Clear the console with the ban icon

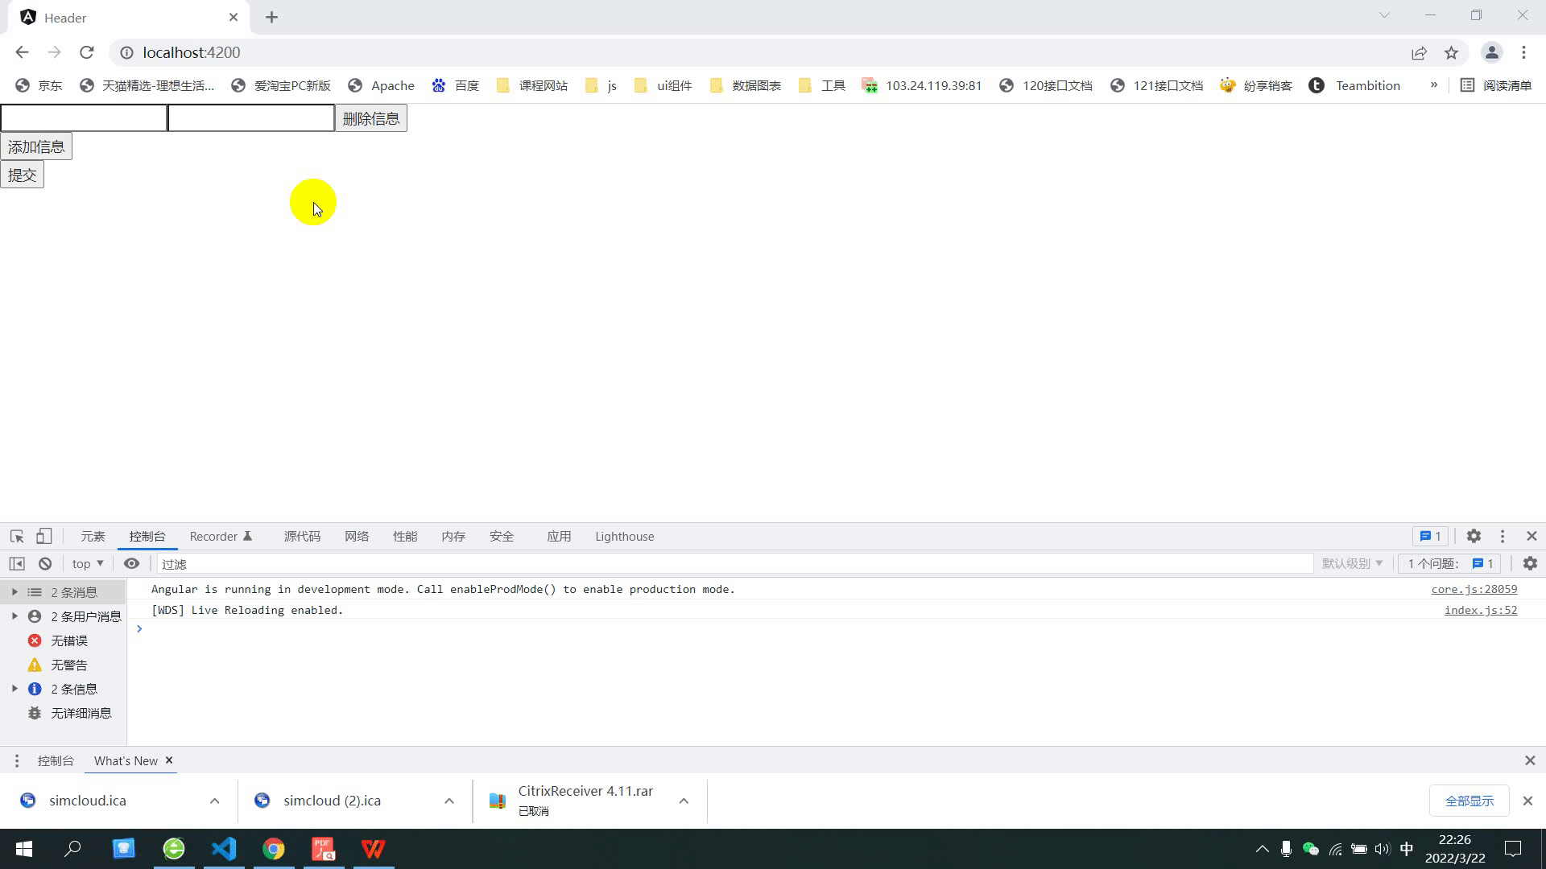click(45, 564)
